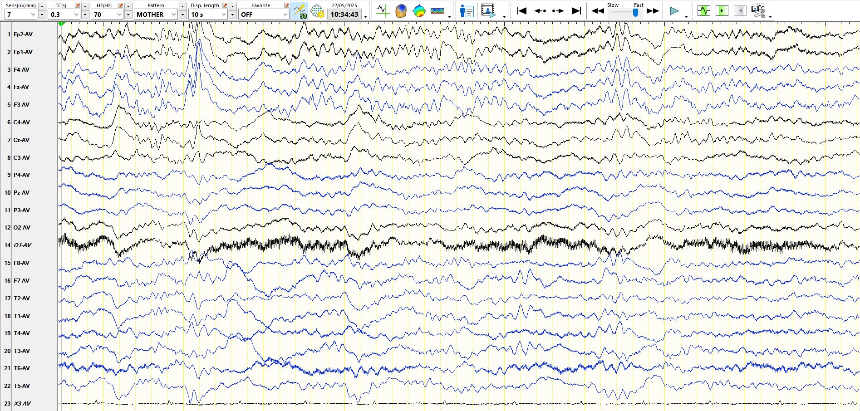
Task: Open the video playback window
Action: [x=488, y=11]
